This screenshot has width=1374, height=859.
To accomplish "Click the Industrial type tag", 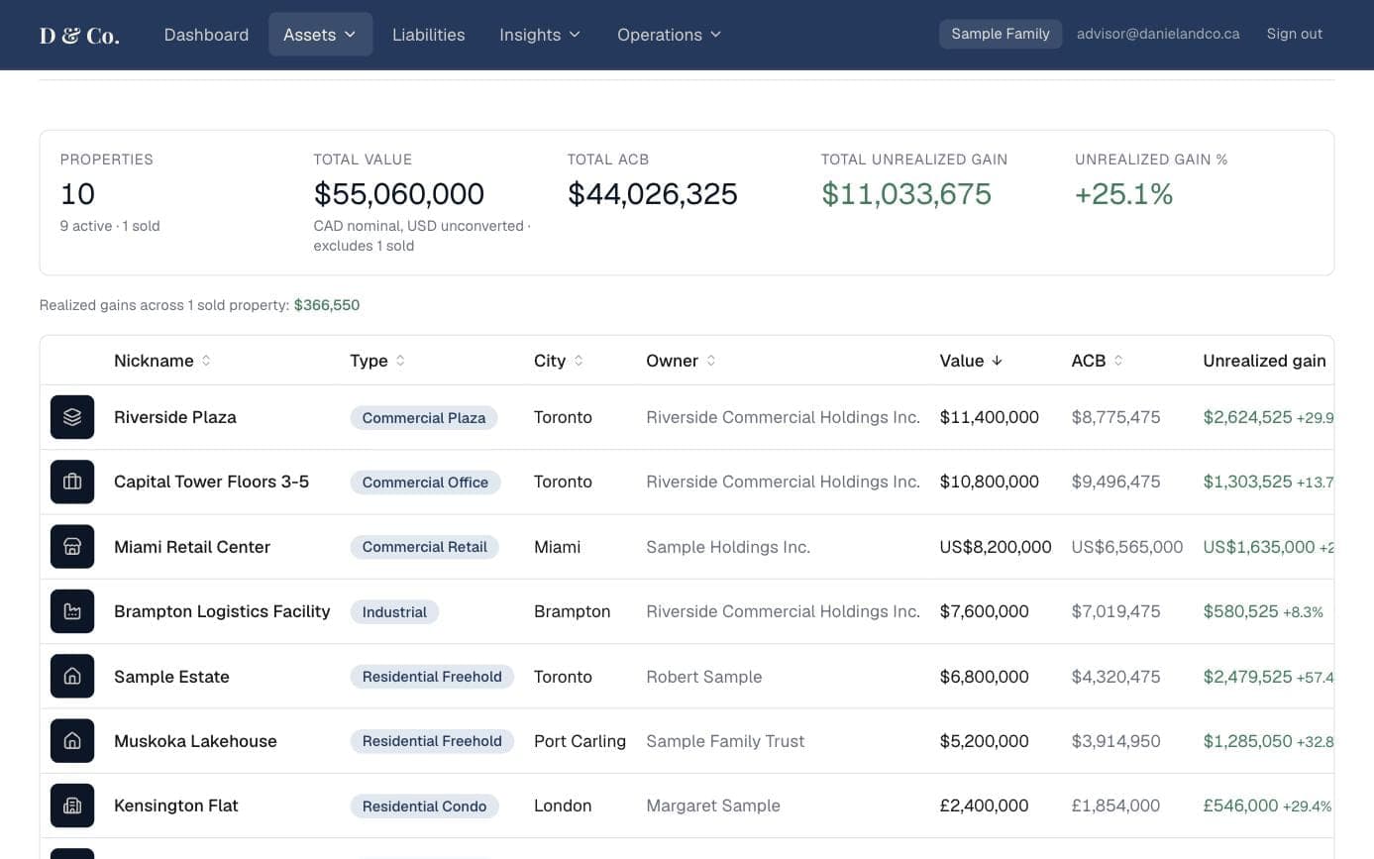I will pyautogui.click(x=394, y=612).
